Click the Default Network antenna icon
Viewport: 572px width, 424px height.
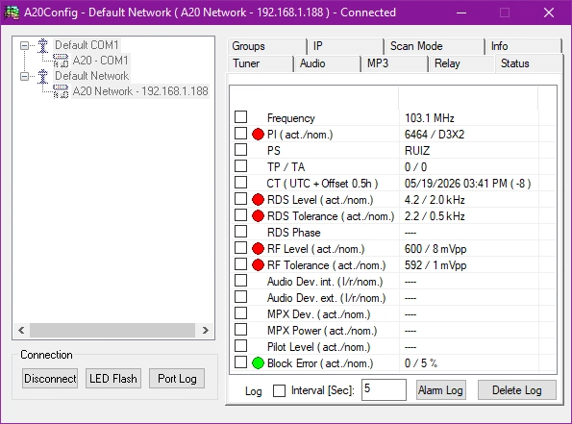pos(43,76)
